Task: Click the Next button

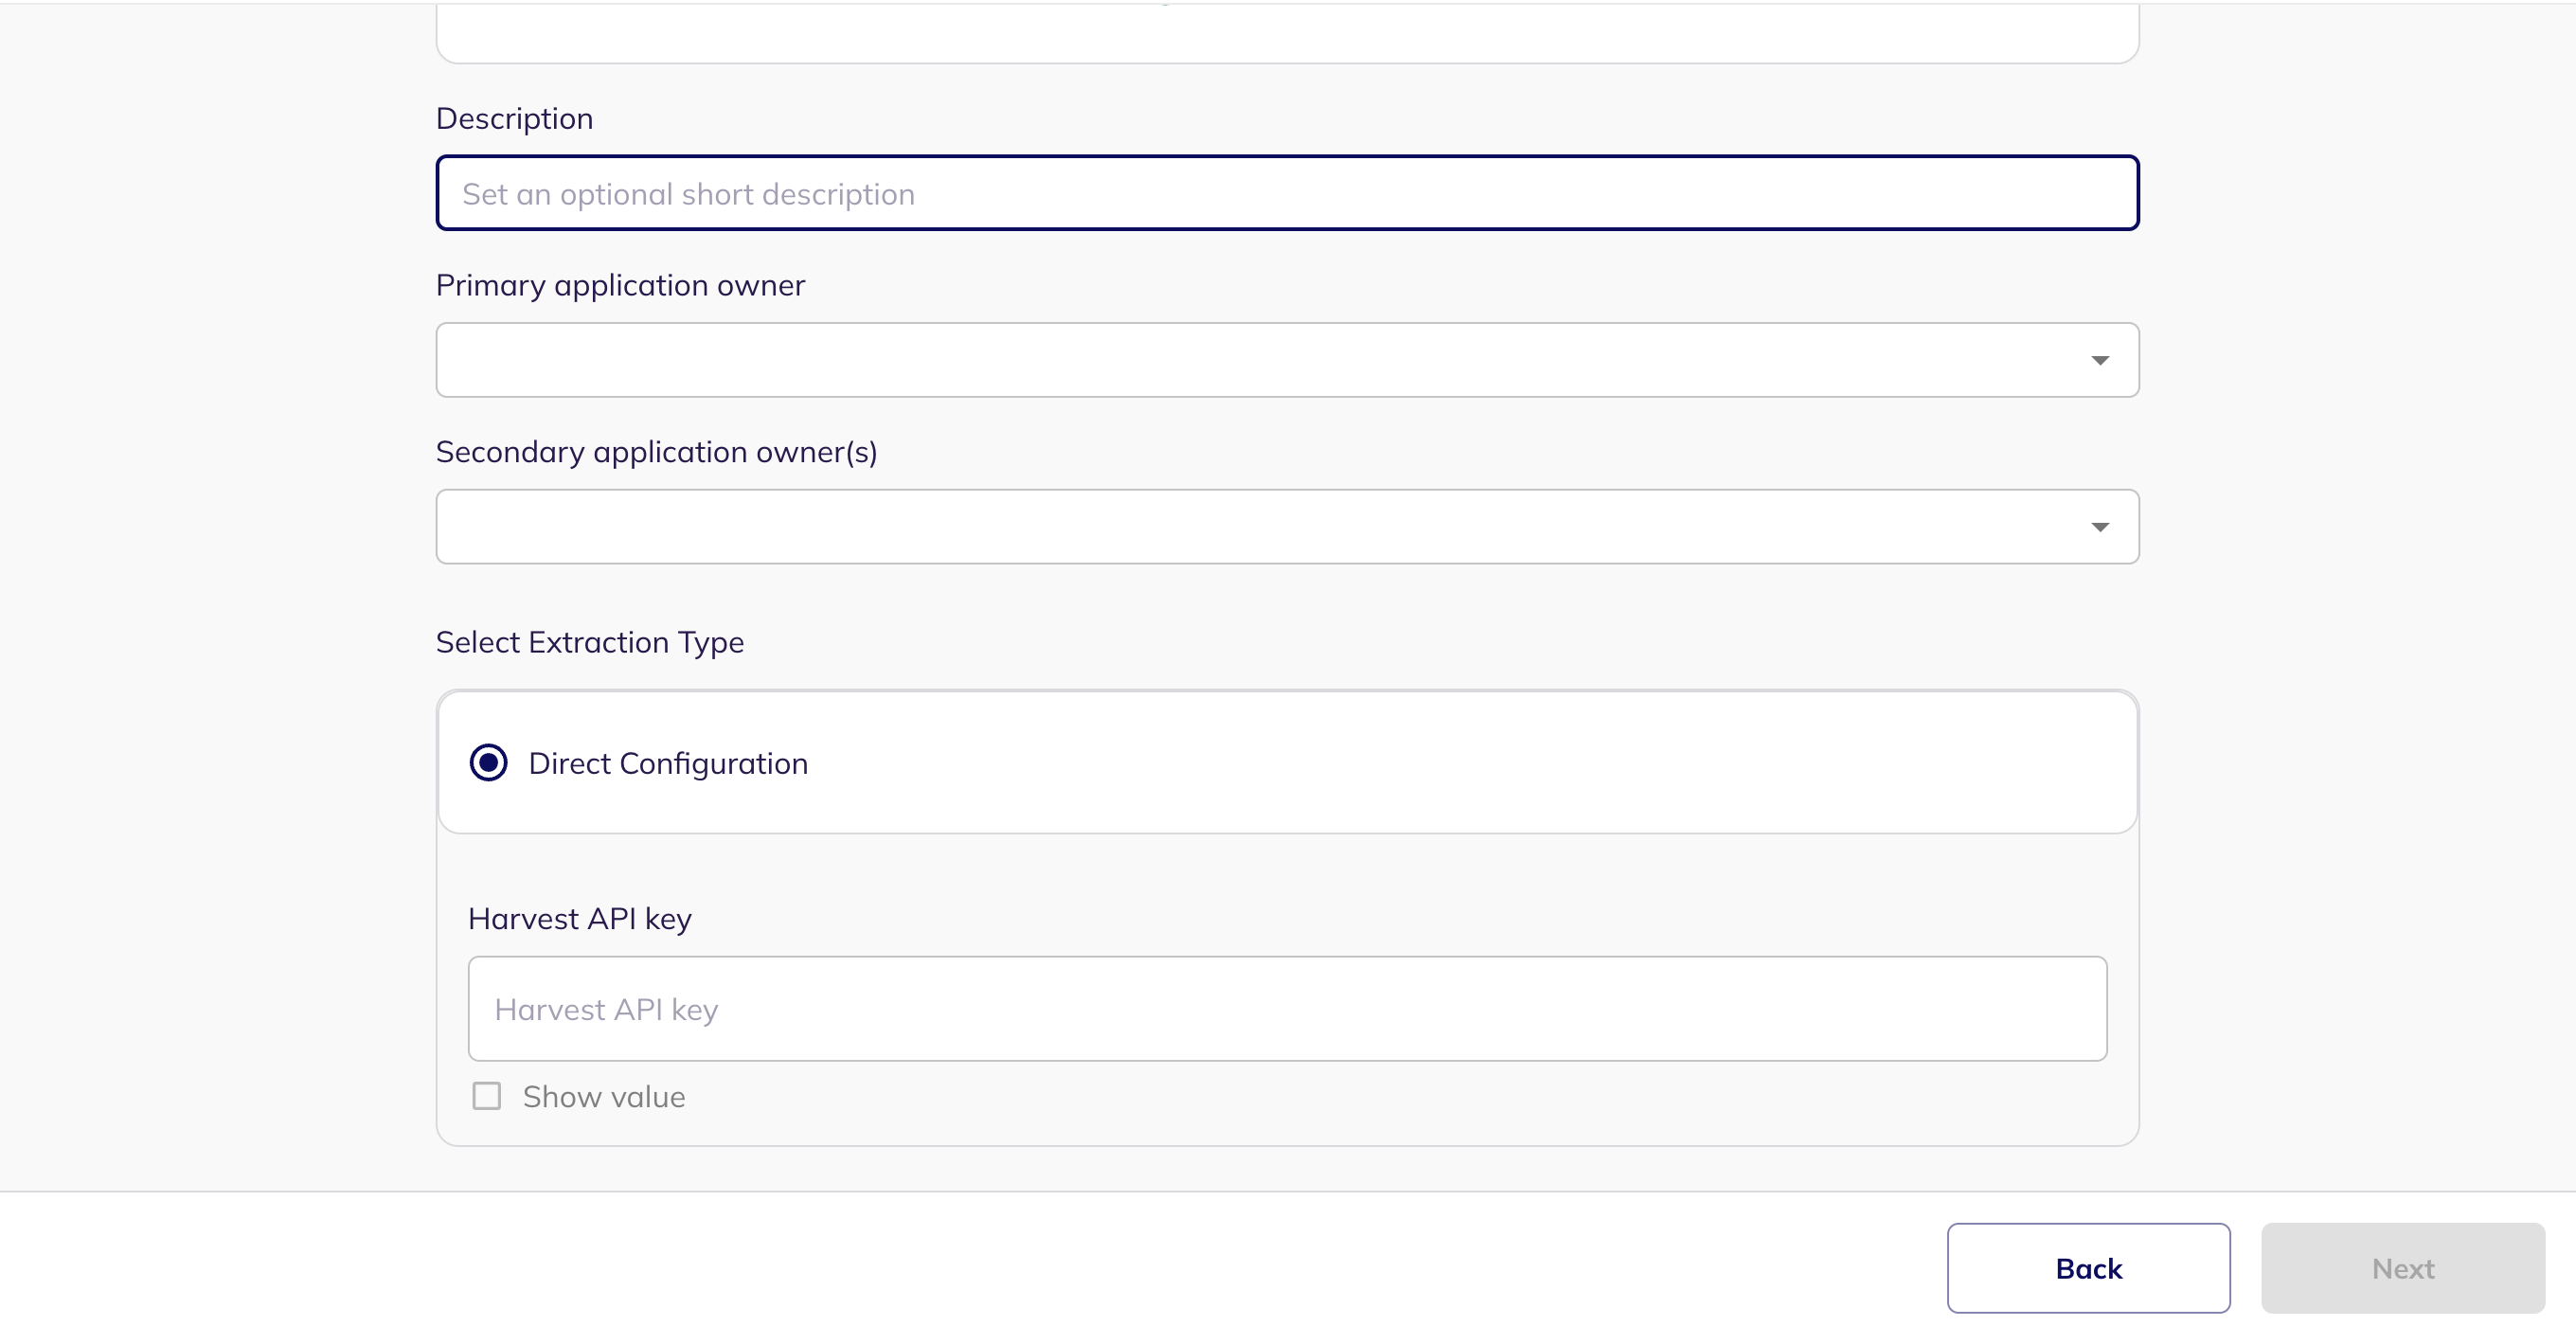Action: tap(2403, 1268)
